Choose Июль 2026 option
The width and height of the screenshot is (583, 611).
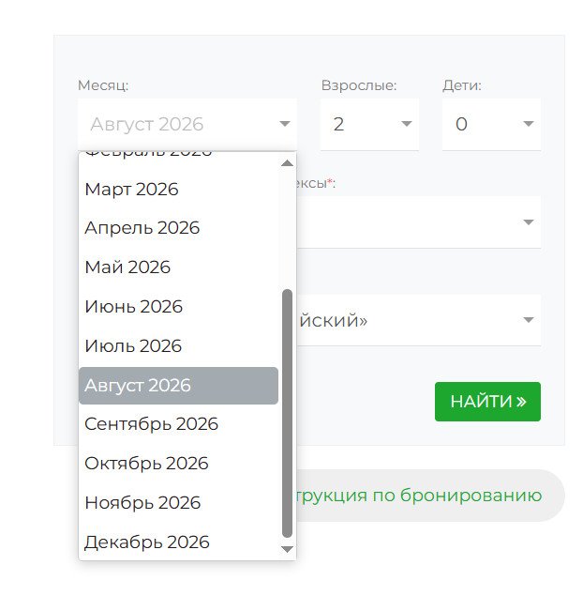[132, 346]
